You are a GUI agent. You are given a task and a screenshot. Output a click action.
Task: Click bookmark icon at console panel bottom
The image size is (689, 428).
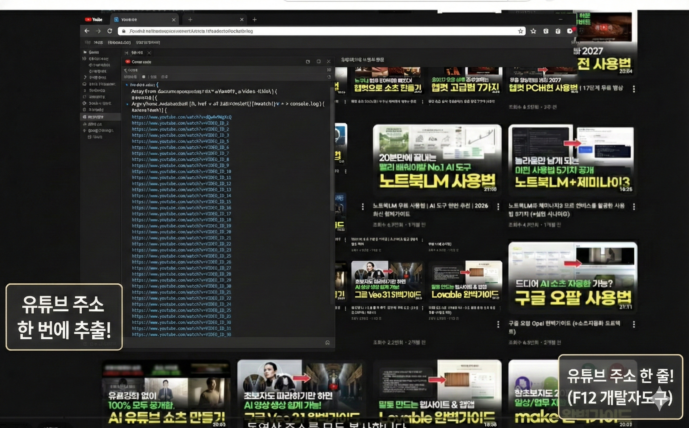tap(327, 343)
